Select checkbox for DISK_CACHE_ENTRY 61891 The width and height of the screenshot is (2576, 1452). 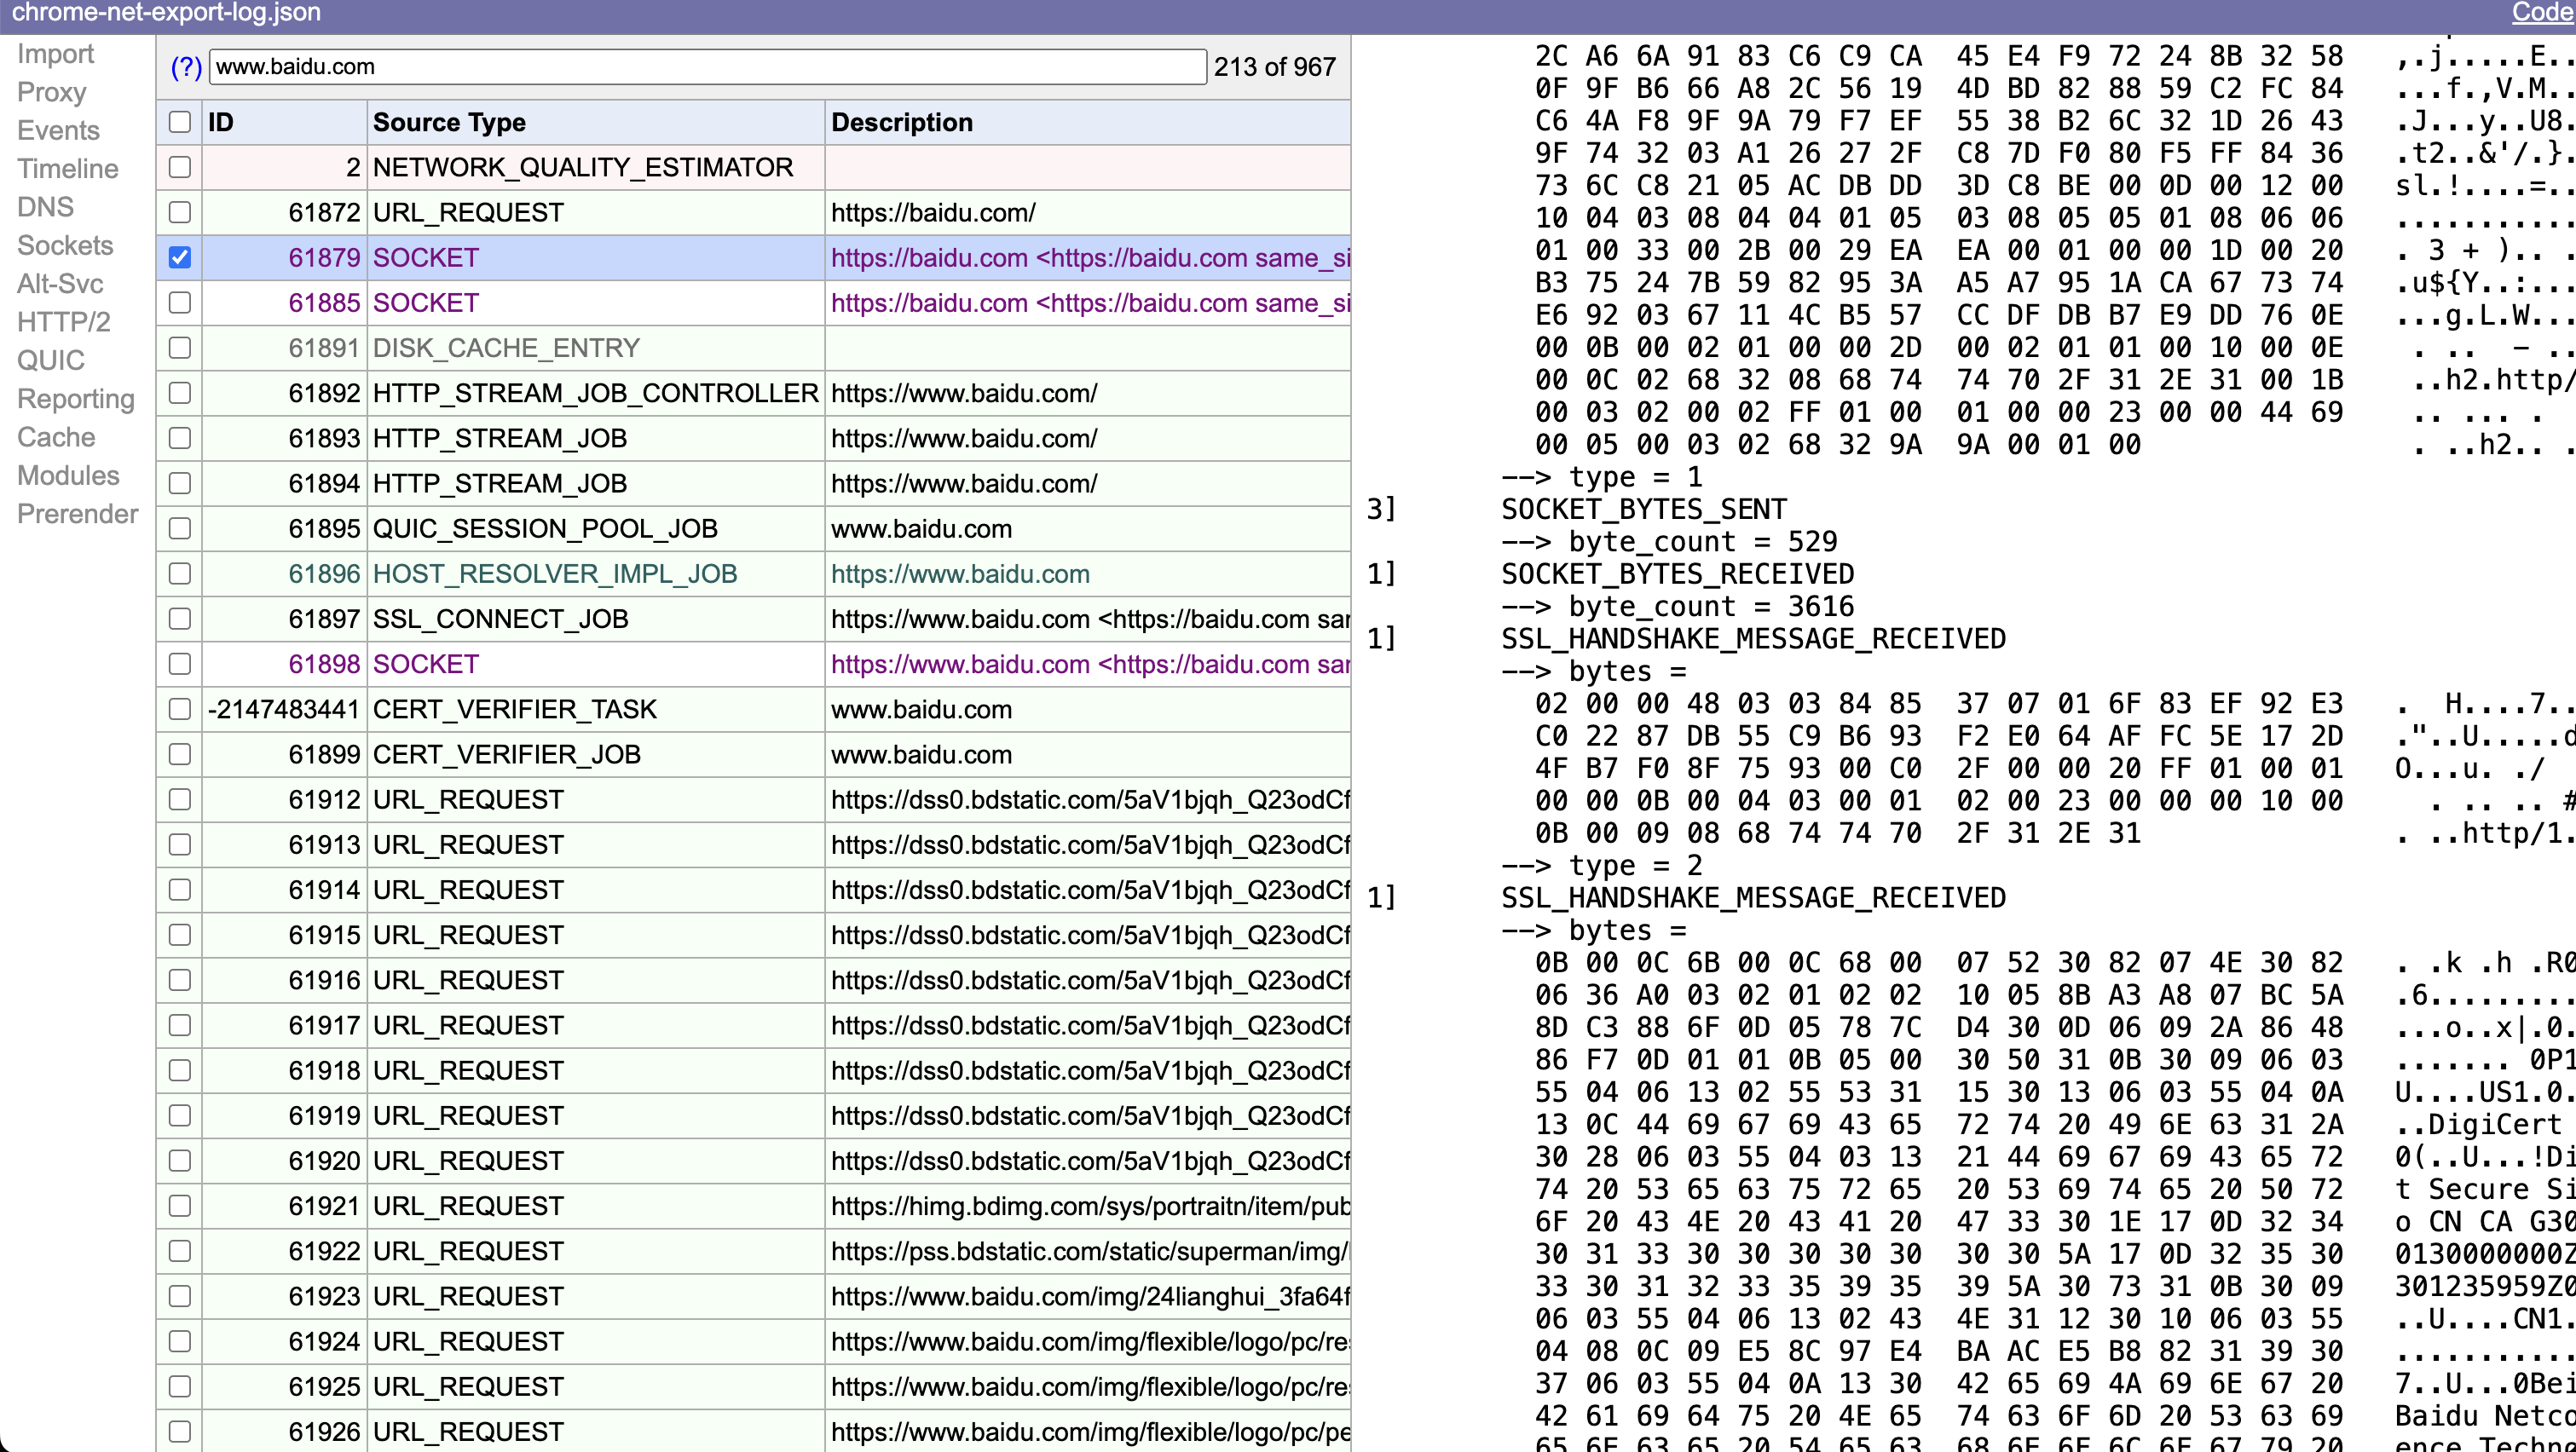[x=180, y=348]
